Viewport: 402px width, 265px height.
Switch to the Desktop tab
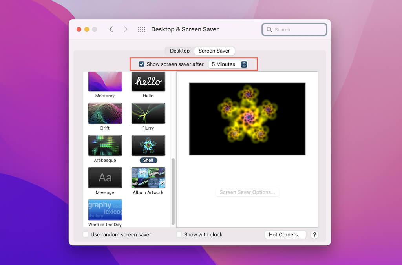click(179, 51)
